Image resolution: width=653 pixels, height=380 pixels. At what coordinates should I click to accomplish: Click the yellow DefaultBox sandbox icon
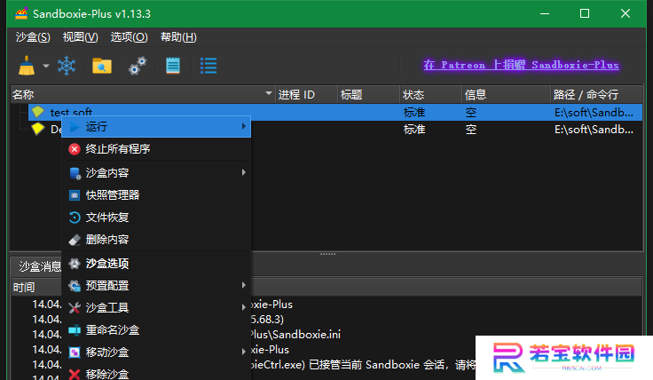[x=38, y=129]
